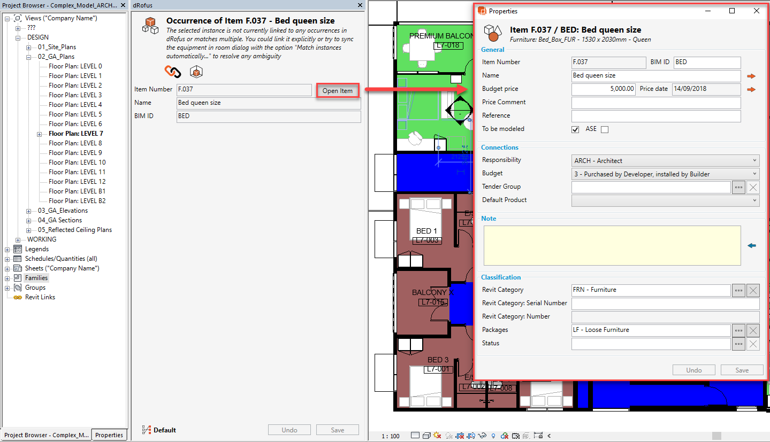Click the Visual Style box icon in view bar
The width and height of the screenshot is (770, 442).
tap(426, 436)
